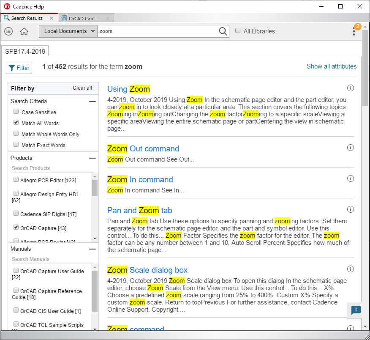Click the Manuals list scrollbar thumb
370x340 pixels.
[95, 291]
